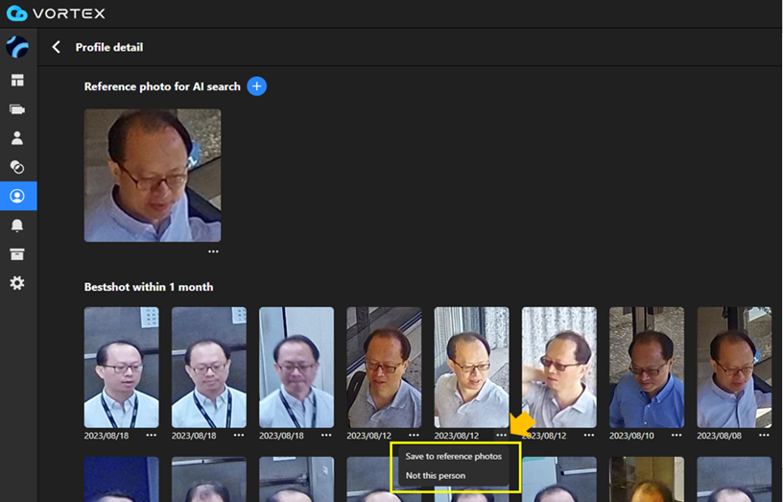This screenshot has width=783, height=502.
Task: Select the 2023/08/08 bestshot thumbnail
Action: click(734, 367)
